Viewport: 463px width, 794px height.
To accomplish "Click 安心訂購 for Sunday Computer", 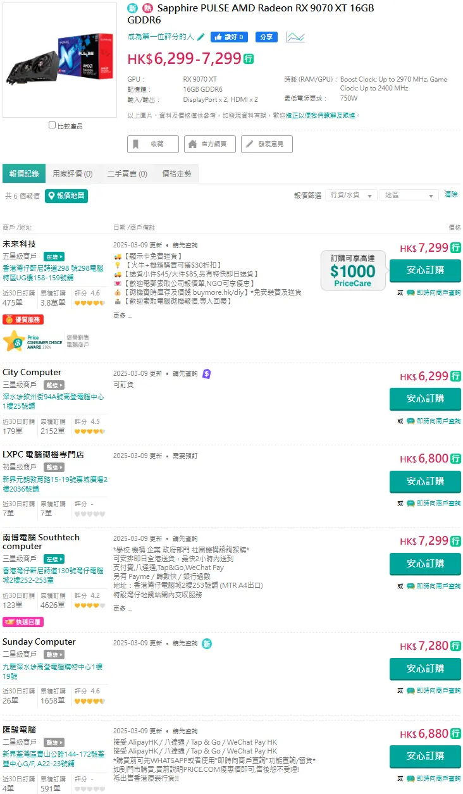I will pyautogui.click(x=425, y=669).
